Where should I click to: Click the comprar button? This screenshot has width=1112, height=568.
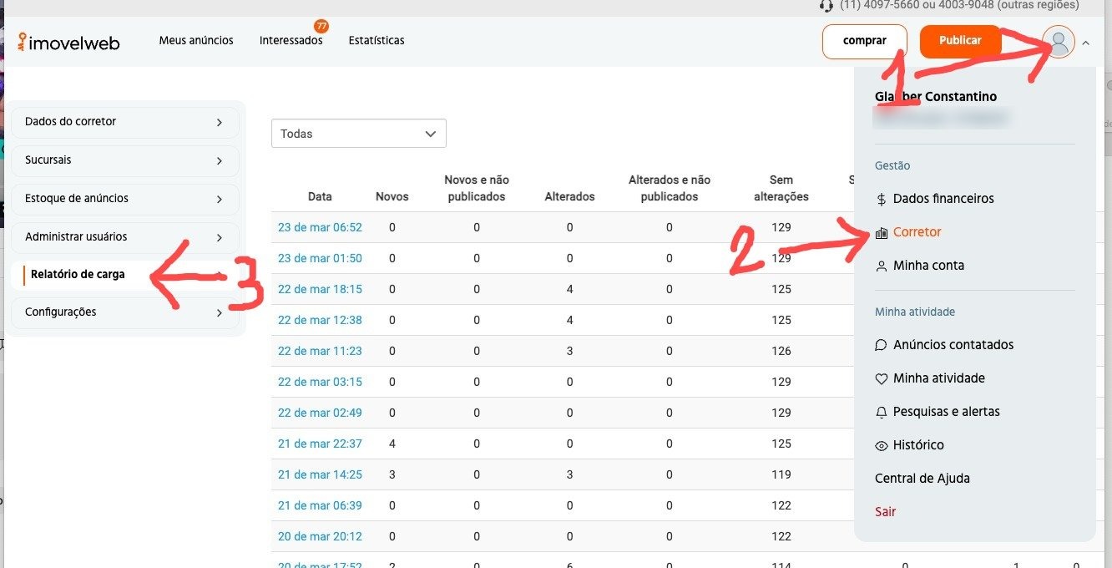click(864, 41)
